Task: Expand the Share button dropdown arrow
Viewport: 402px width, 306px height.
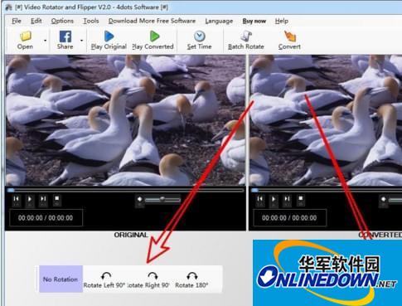Action: (x=81, y=41)
